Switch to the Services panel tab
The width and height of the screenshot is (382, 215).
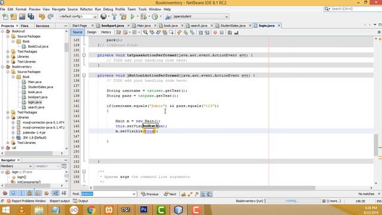[x=42, y=26]
